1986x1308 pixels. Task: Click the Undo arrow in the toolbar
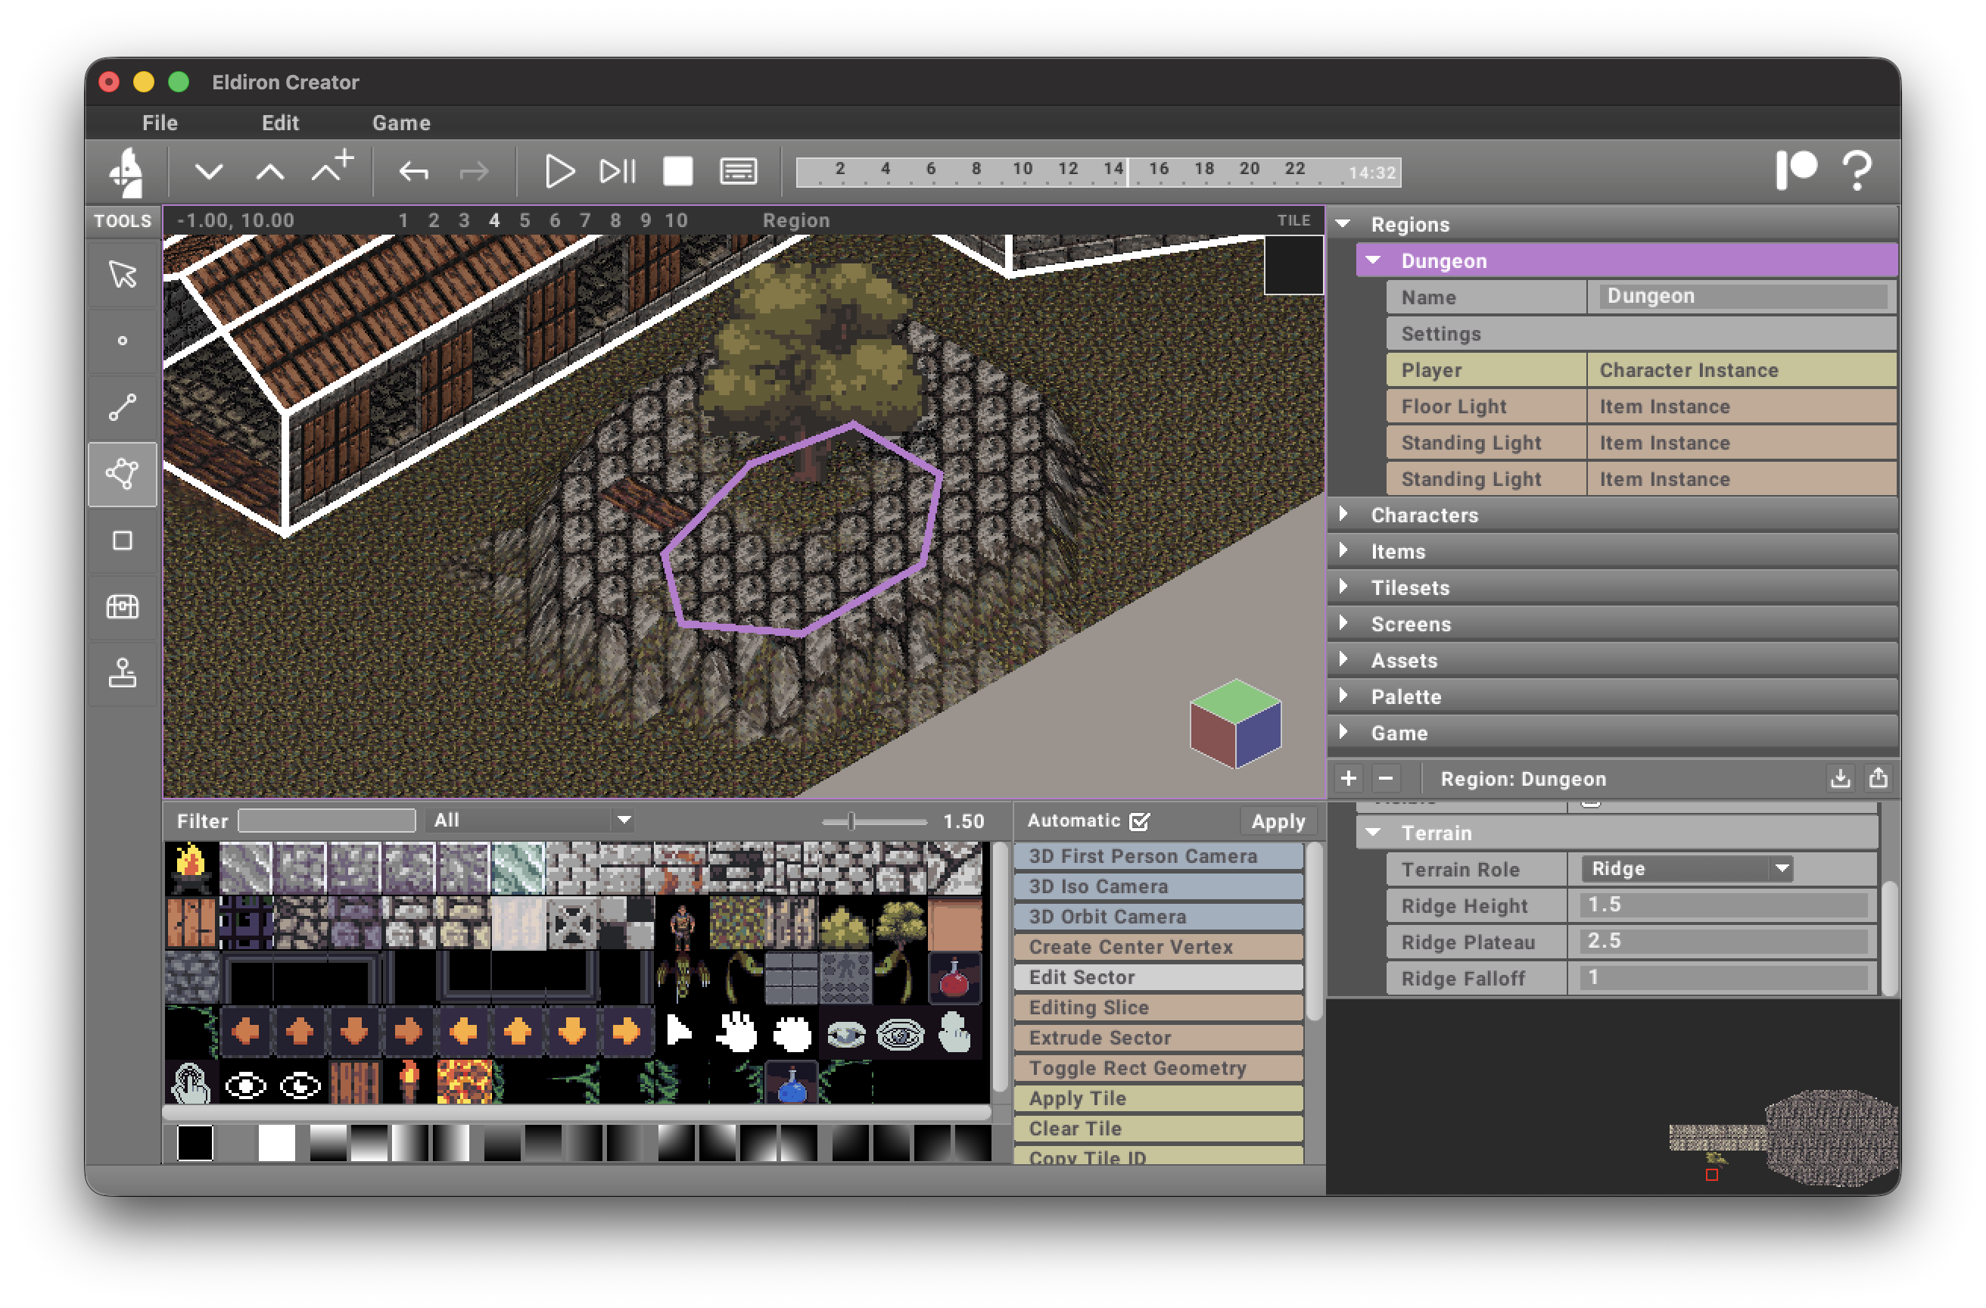coord(415,171)
